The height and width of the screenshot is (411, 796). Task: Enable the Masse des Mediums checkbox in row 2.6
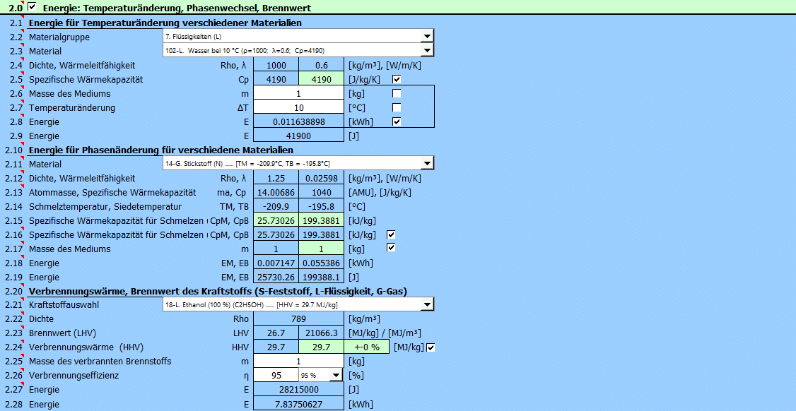pyautogui.click(x=397, y=93)
